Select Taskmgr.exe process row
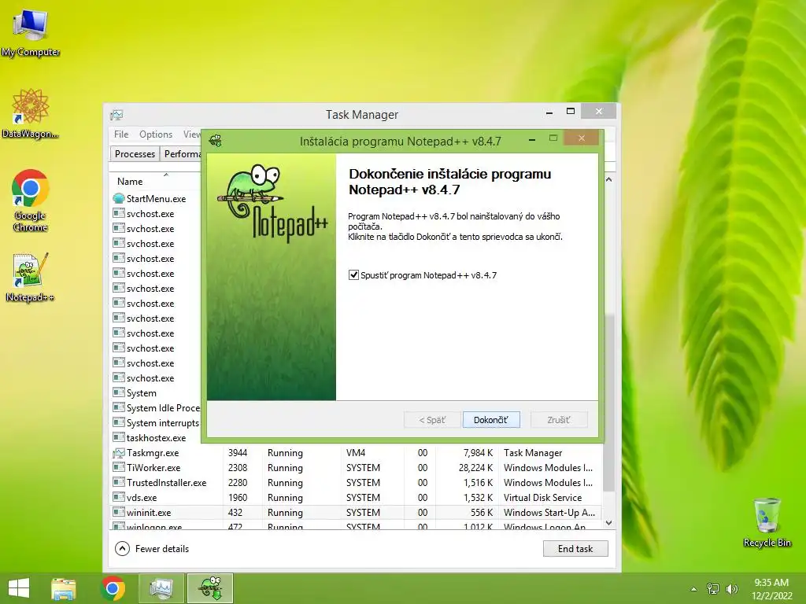Image resolution: width=806 pixels, height=604 pixels. click(357, 452)
